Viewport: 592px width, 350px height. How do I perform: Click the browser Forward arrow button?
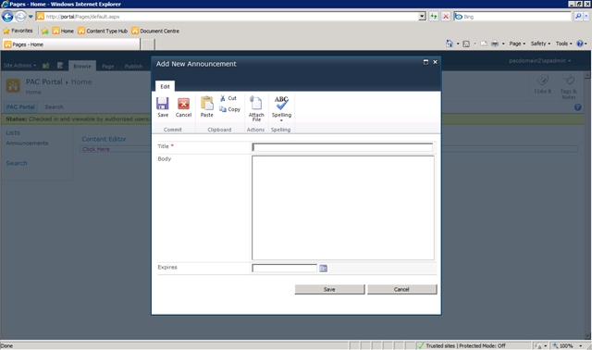point(20,17)
